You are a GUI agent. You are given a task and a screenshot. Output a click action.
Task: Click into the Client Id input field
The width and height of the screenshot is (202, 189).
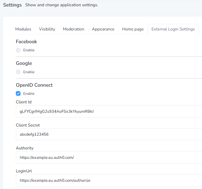109,111
